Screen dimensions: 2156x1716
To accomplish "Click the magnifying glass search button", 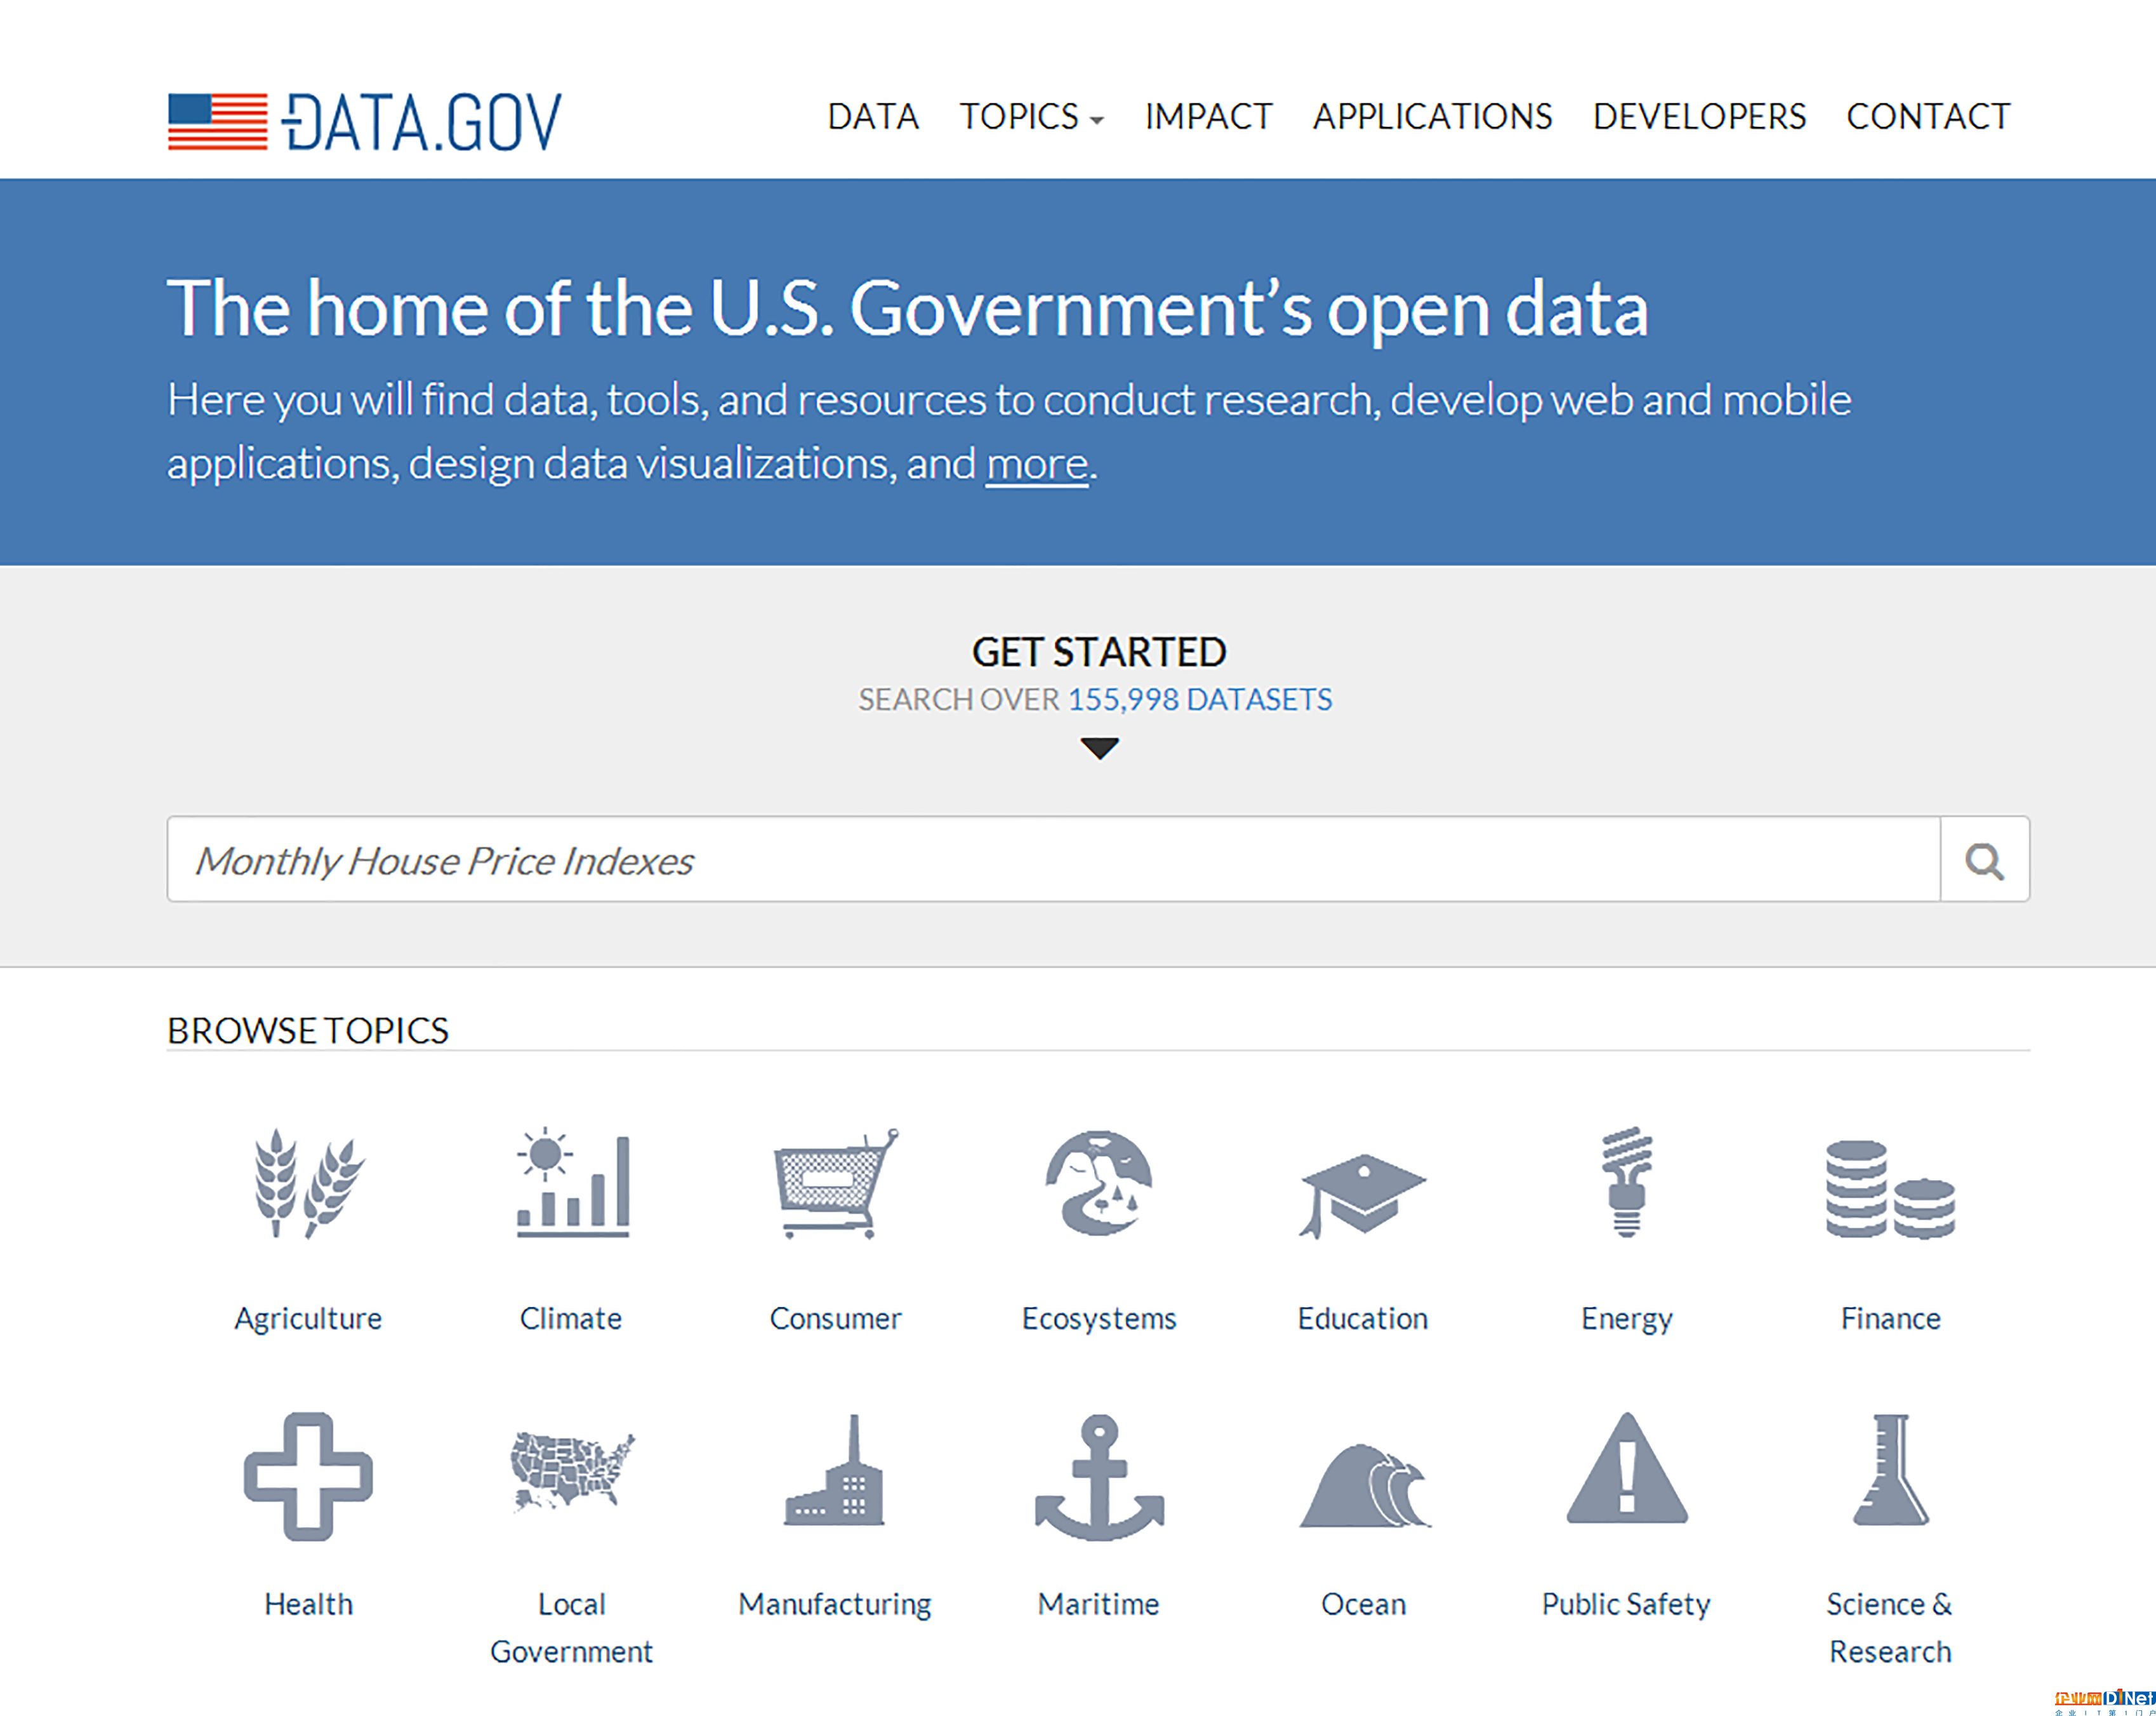I will click(x=1985, y=860).
